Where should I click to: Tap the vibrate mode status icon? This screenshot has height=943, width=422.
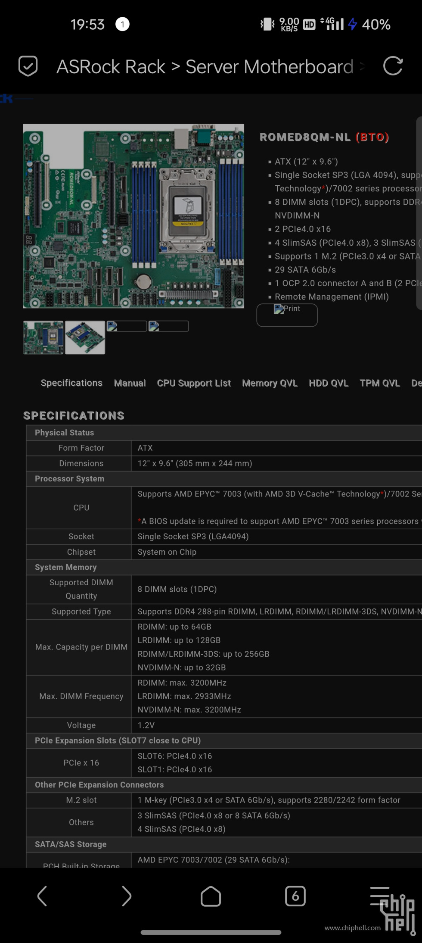pyautogui.click(x=267, y=24)
